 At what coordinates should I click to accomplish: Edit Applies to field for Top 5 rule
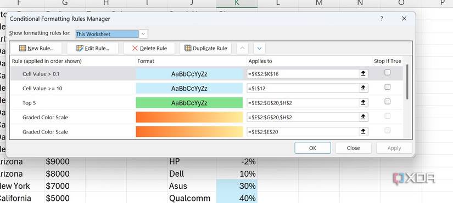(303, 102)
